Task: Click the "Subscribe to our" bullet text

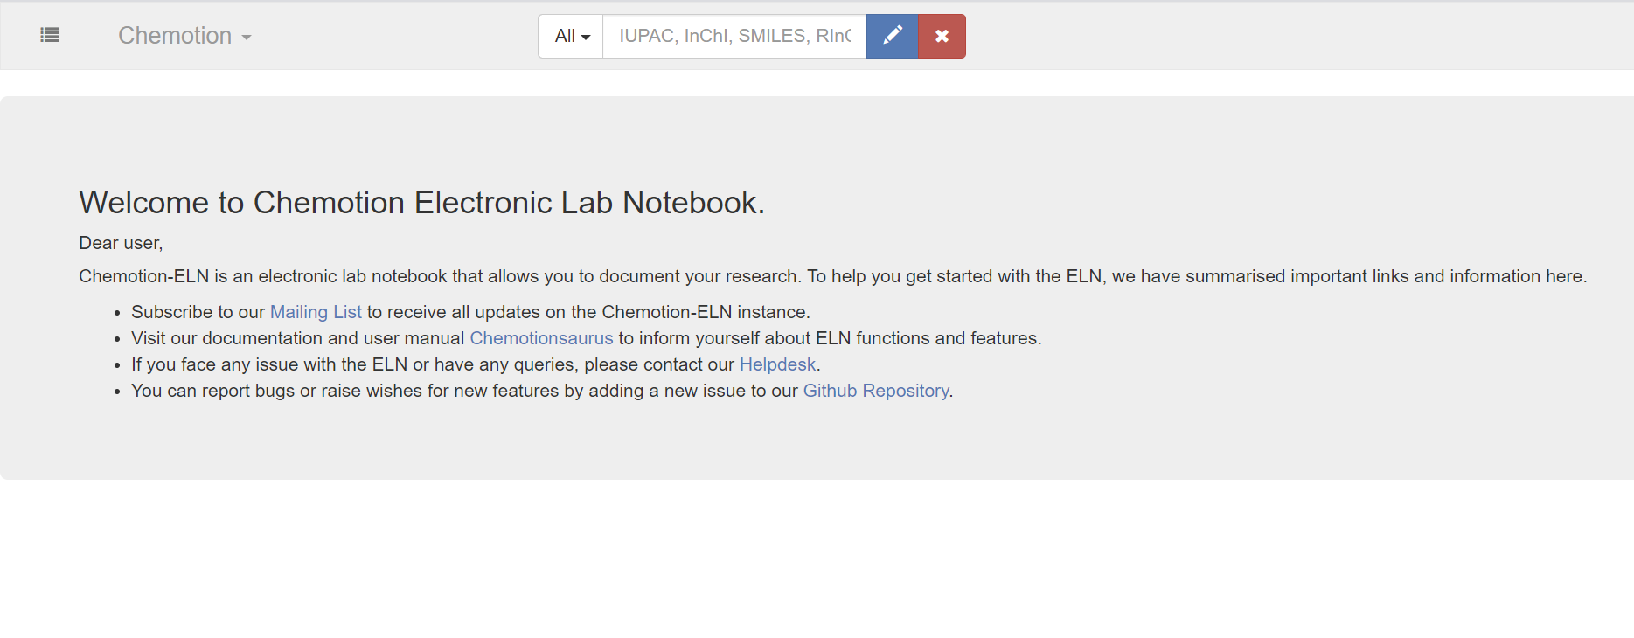Action: tap(198, 312)
